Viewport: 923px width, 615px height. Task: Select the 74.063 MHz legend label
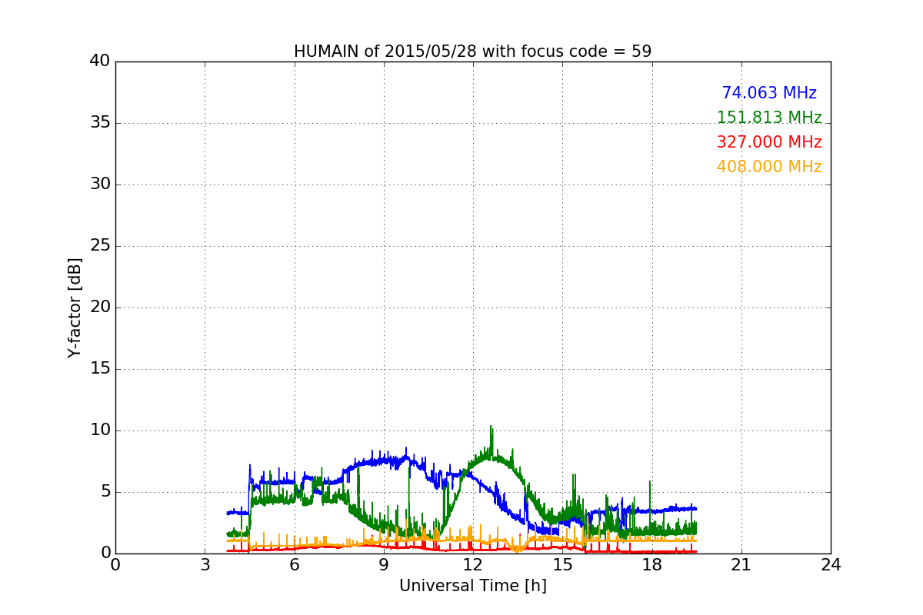point(769,93)
